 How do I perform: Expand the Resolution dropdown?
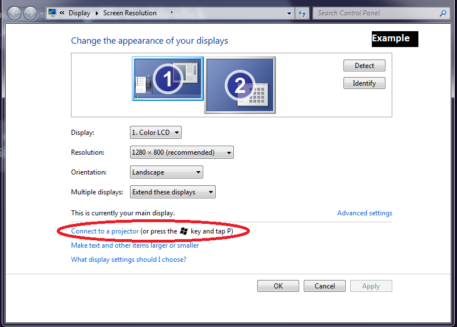pos(182,152)
